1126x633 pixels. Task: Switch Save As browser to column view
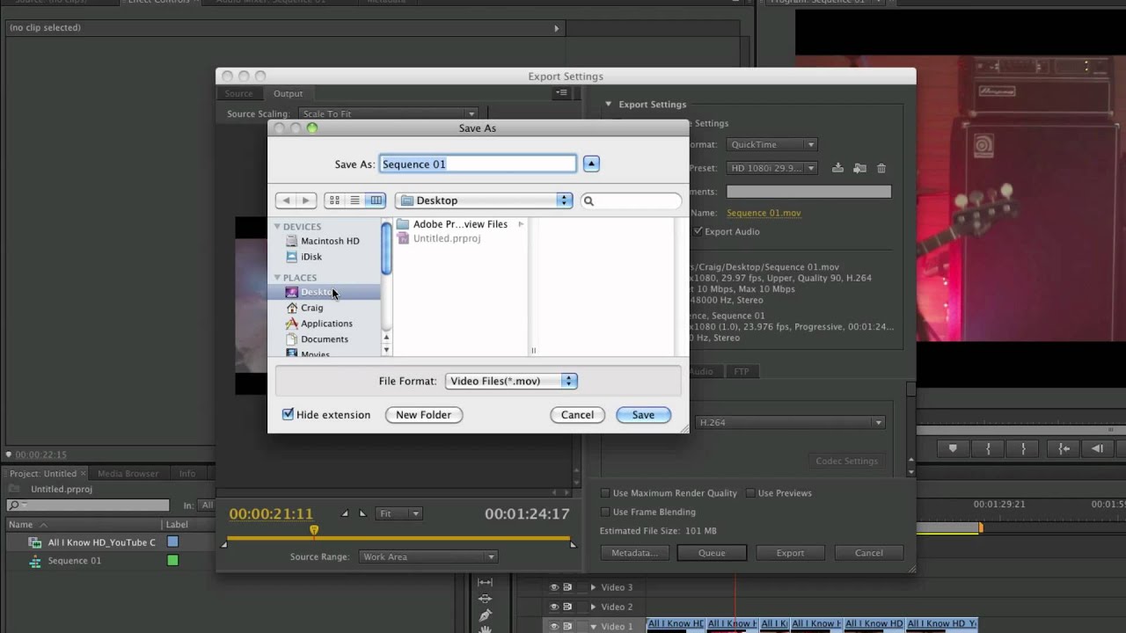pyautogui.click(x=376, y=200)
